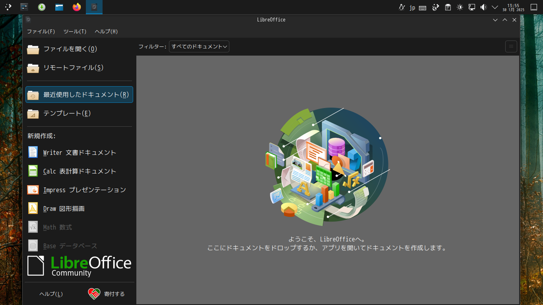Open the clipboard tray icon
This screenshot has width=543, height=305.
448,7
